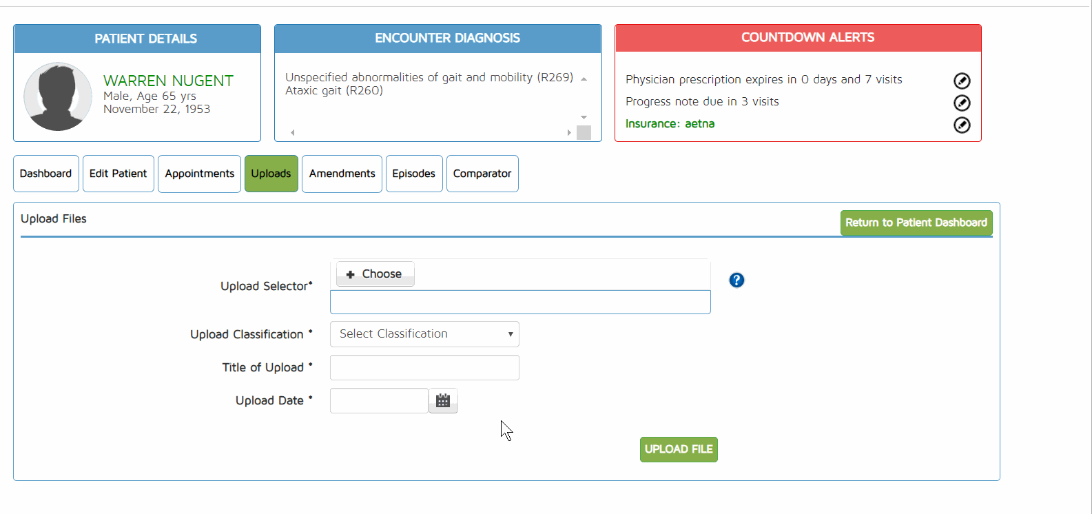1092x514 pixels.
Task: Click the Title of Upload text field
Action: pyautogui.click(x=424, y=368)
